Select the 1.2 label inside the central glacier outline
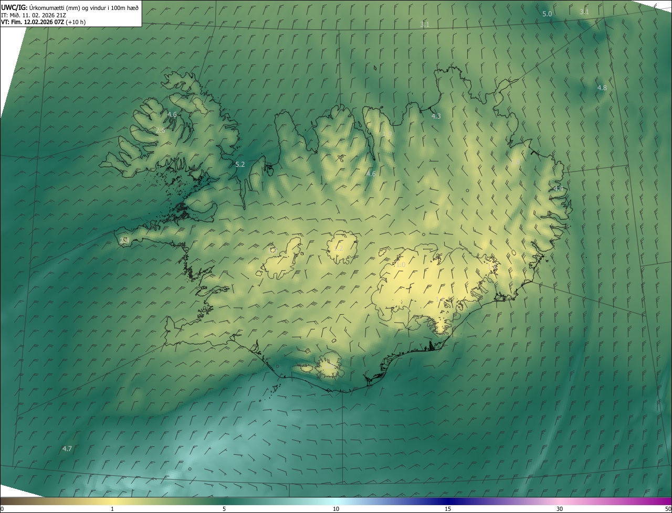This screenshot has width=672, height=513. tap(340, 248)
